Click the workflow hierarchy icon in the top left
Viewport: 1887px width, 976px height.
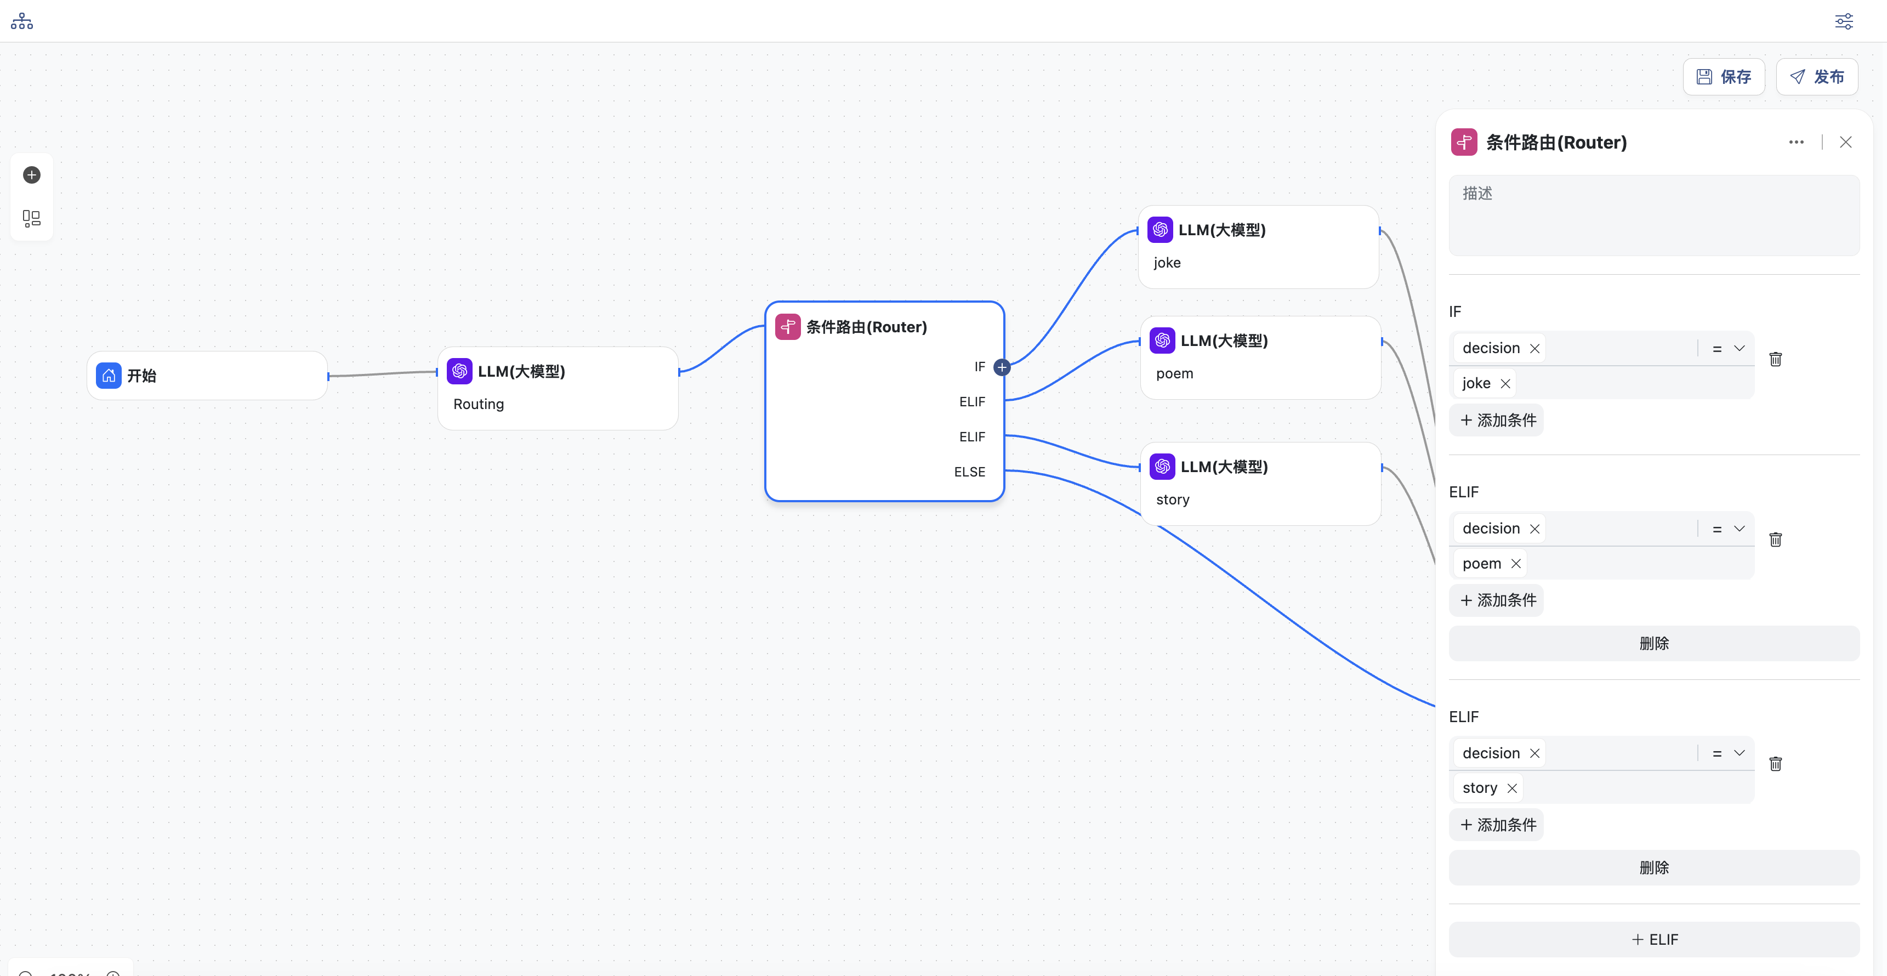click(x=22, y=21)
